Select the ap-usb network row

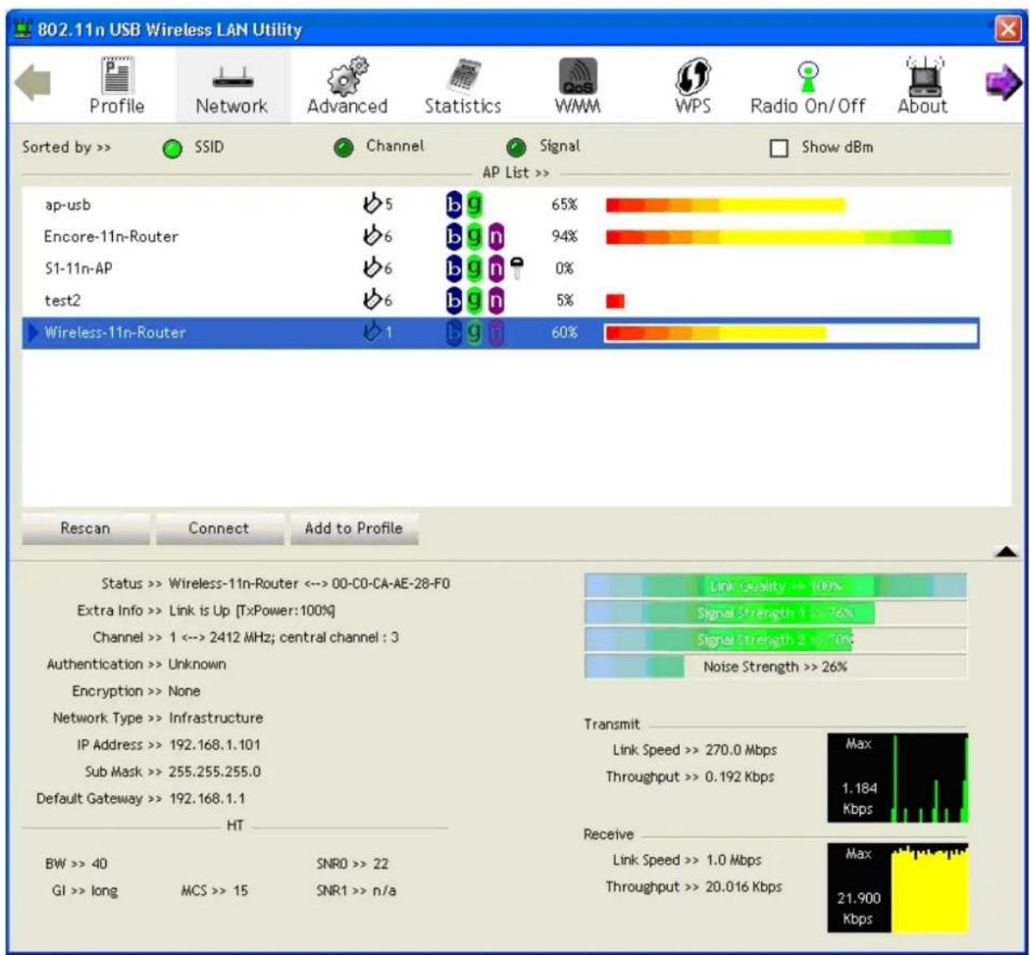pyautogui.click(x=500, y=205)
